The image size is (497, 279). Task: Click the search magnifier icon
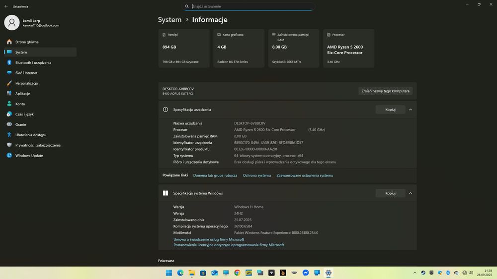point(187,6)
